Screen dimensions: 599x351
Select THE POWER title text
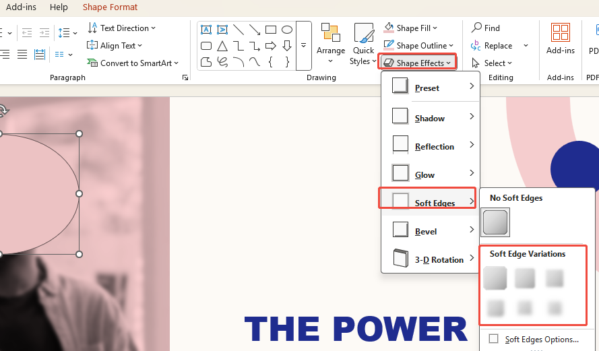tap(356, 329)
